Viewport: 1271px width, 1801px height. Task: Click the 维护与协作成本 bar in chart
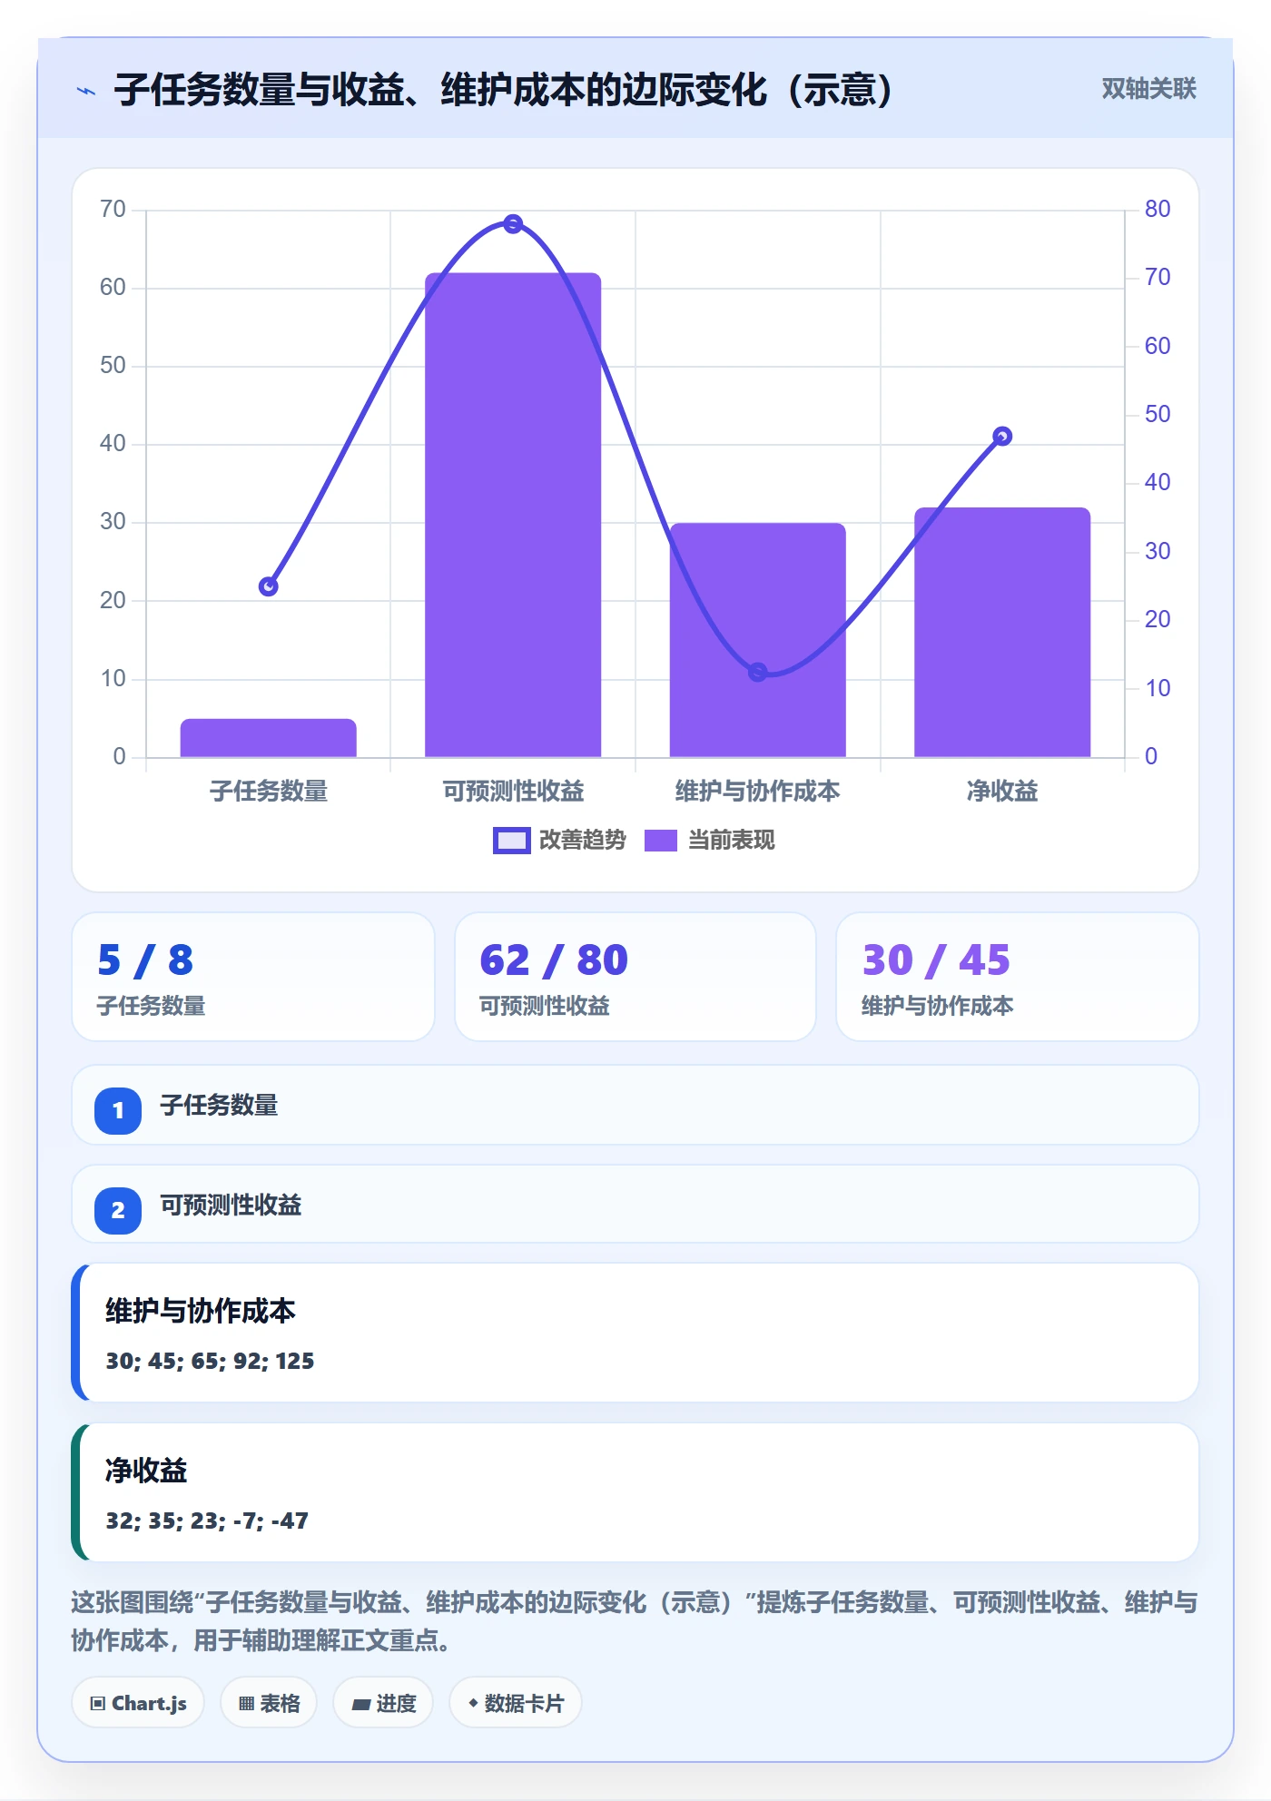click(x=757, y=640)
